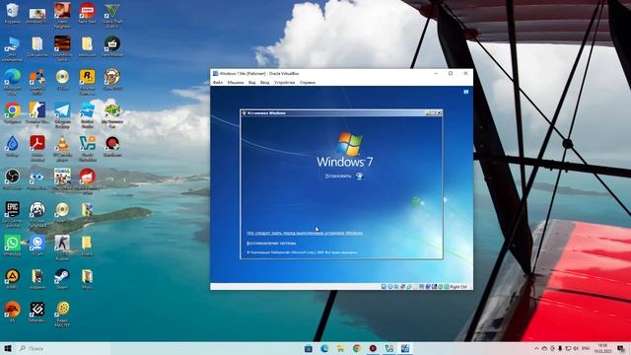Launch Google Chrome from desktop
Viewport: 631px width, 355px height.
(13, 112)
